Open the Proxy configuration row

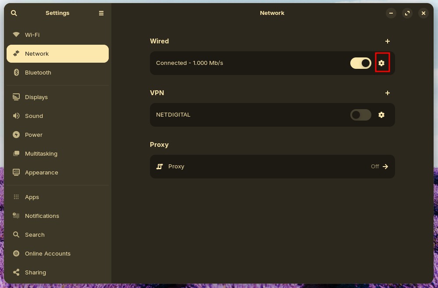[272, 166]
